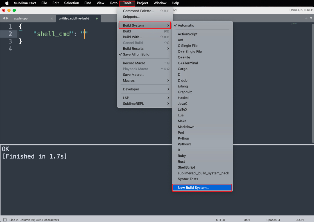The height and width of the screenshot is (222, 314).
Task: Click the new tab plus icon
Action: click(x=306, y=18)
